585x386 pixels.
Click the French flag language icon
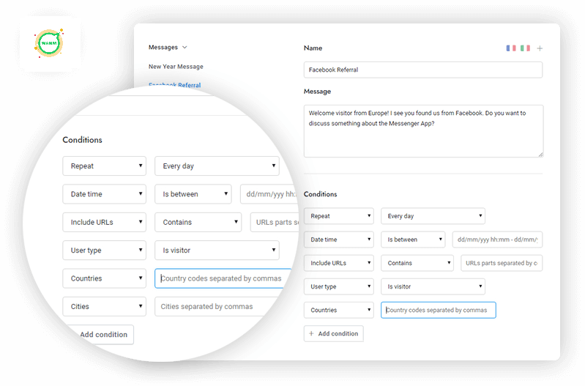click(x=511, y=48)
